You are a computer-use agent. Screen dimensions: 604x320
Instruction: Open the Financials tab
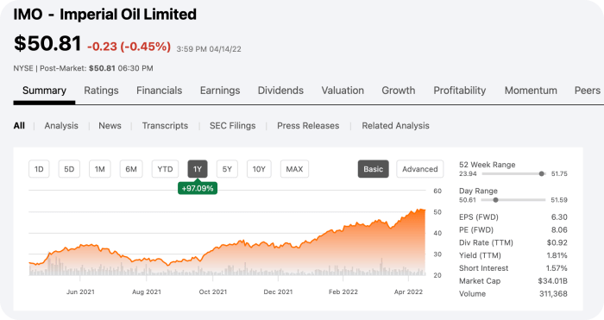point(159,91)
